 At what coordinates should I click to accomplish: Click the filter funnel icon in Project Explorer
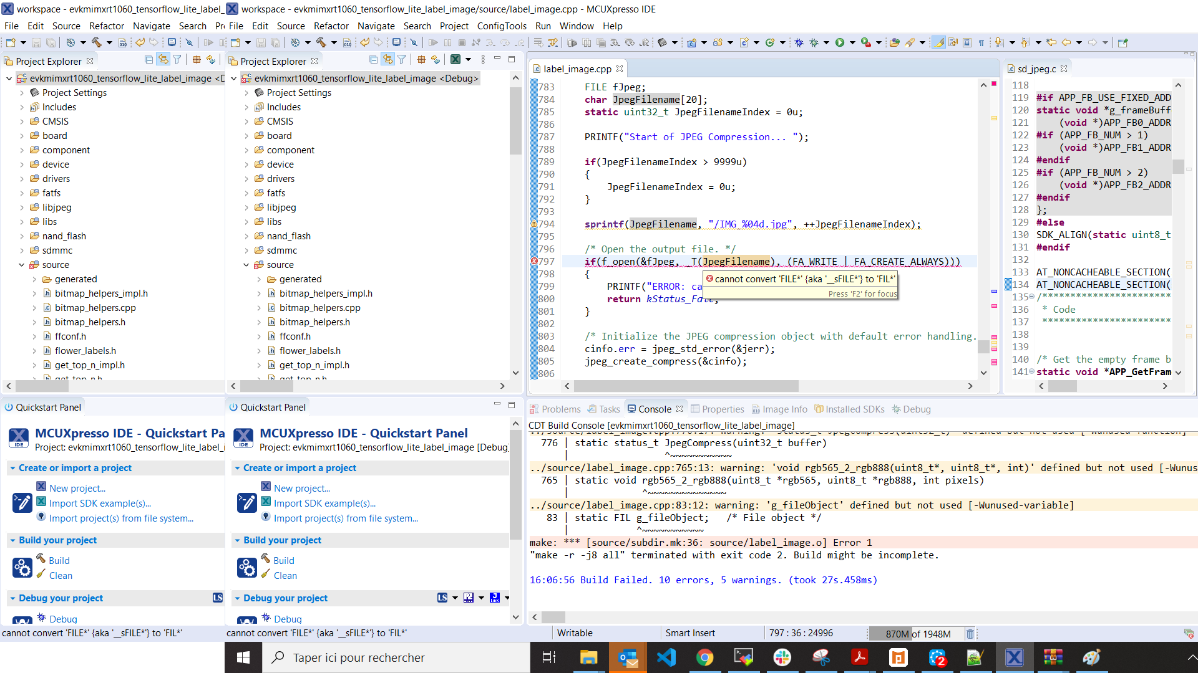pyautogui.click(x=402, y=60)
